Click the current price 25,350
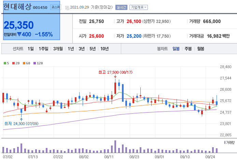 click(x=18, y=25)
